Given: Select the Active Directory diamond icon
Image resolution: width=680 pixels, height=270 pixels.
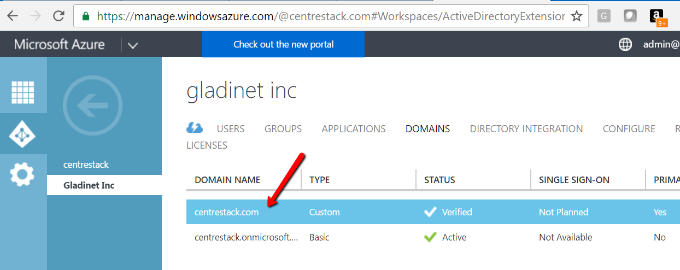Looking at the screenshot, I should pos(23,133).
